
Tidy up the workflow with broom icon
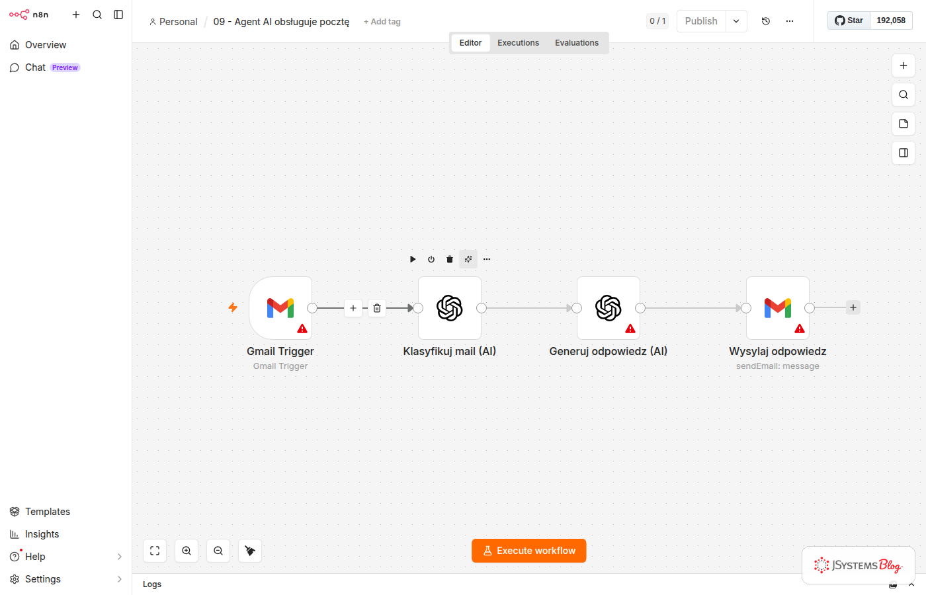250,551
